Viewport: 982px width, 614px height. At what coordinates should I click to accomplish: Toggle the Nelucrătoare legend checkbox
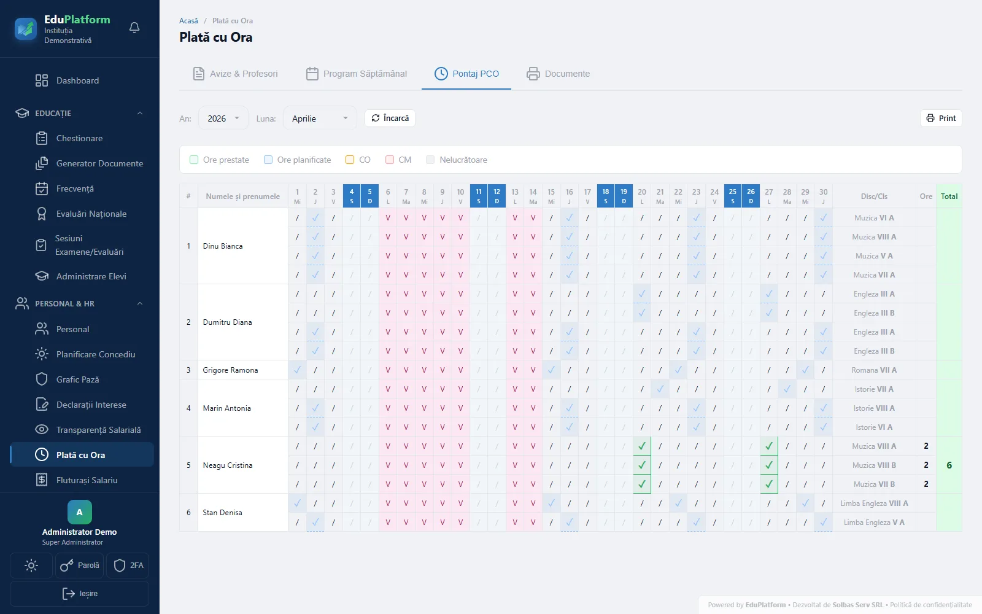tap(430, 160)
